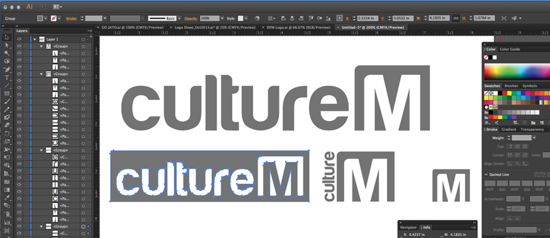The image size is (550, 238).
Task: Select the Free Transform tool
Action: pyautogui.click(x=7, y=157)
